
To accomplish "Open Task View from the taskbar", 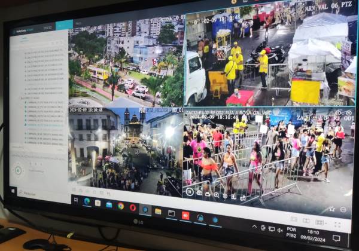I will click(x=76, y=200).
